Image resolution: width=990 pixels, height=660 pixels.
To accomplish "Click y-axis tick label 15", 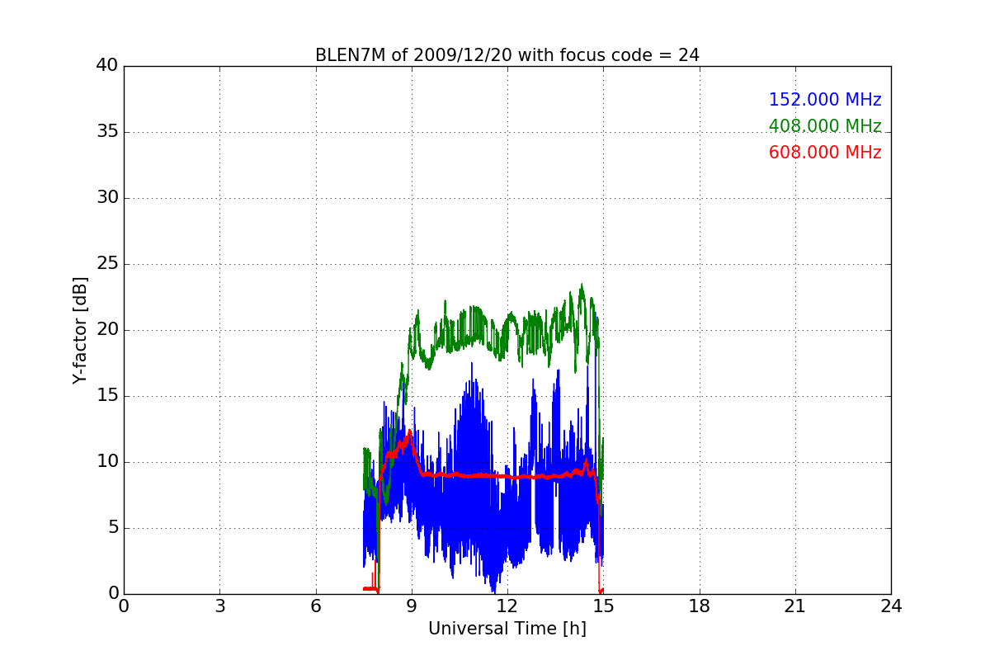I will point(107,396).
